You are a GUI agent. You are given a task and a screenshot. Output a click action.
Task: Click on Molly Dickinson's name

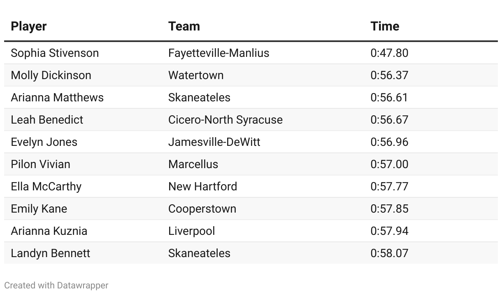click(x=51, y=75)
